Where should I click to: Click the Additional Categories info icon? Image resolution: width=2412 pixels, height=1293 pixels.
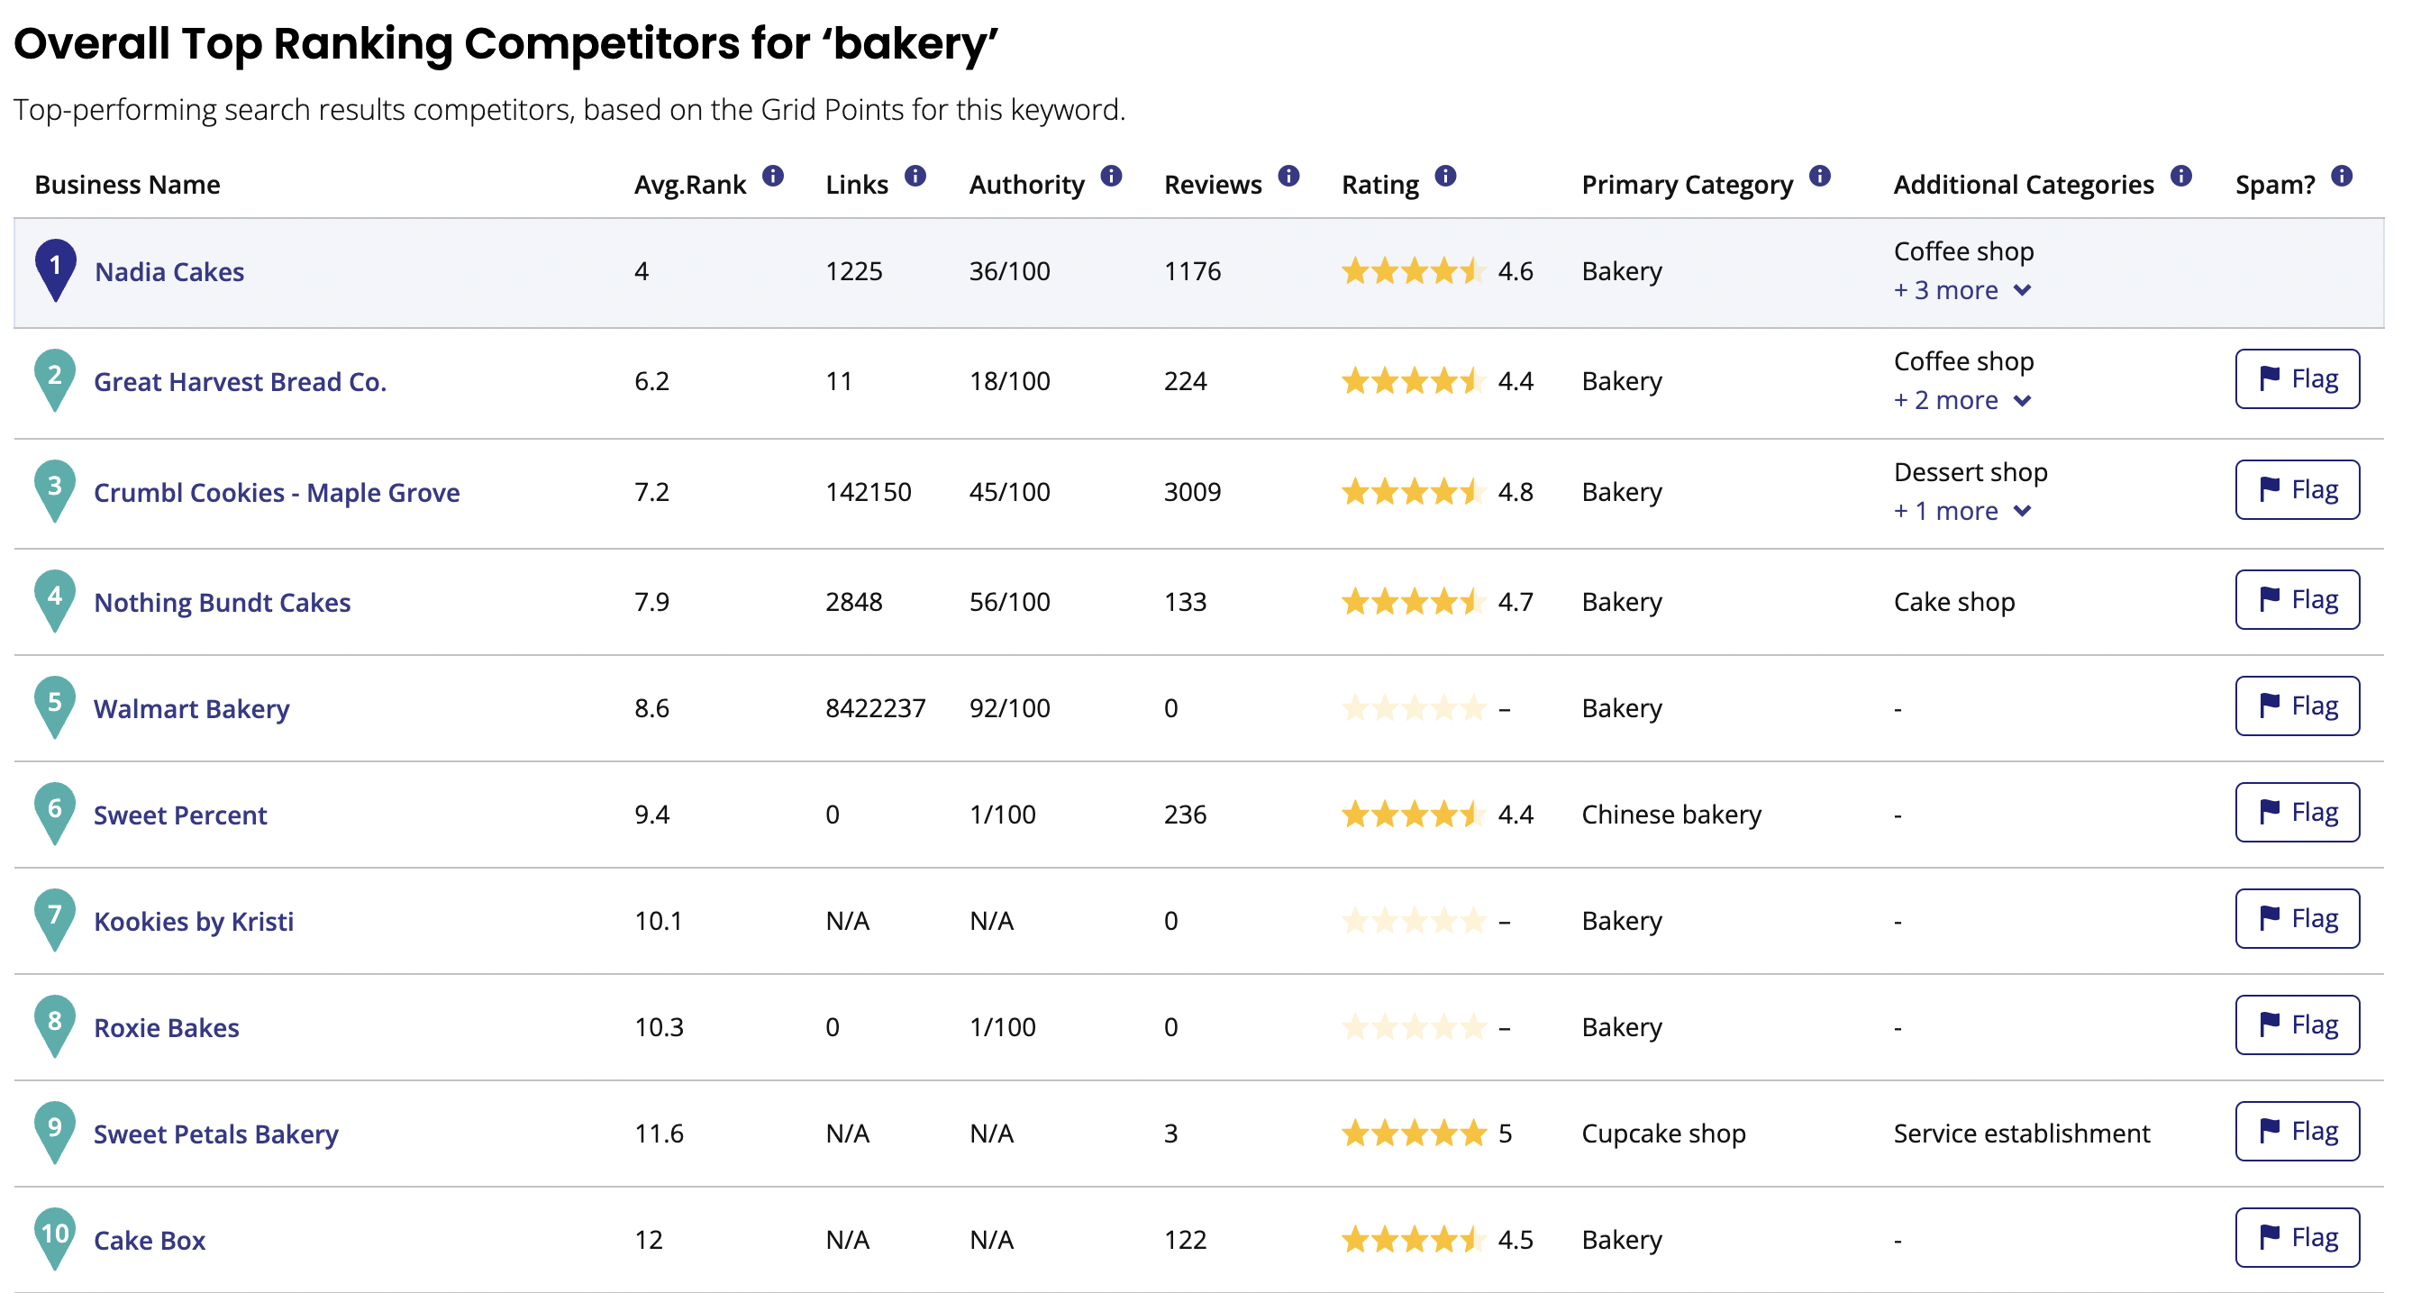pos(2180,176)
